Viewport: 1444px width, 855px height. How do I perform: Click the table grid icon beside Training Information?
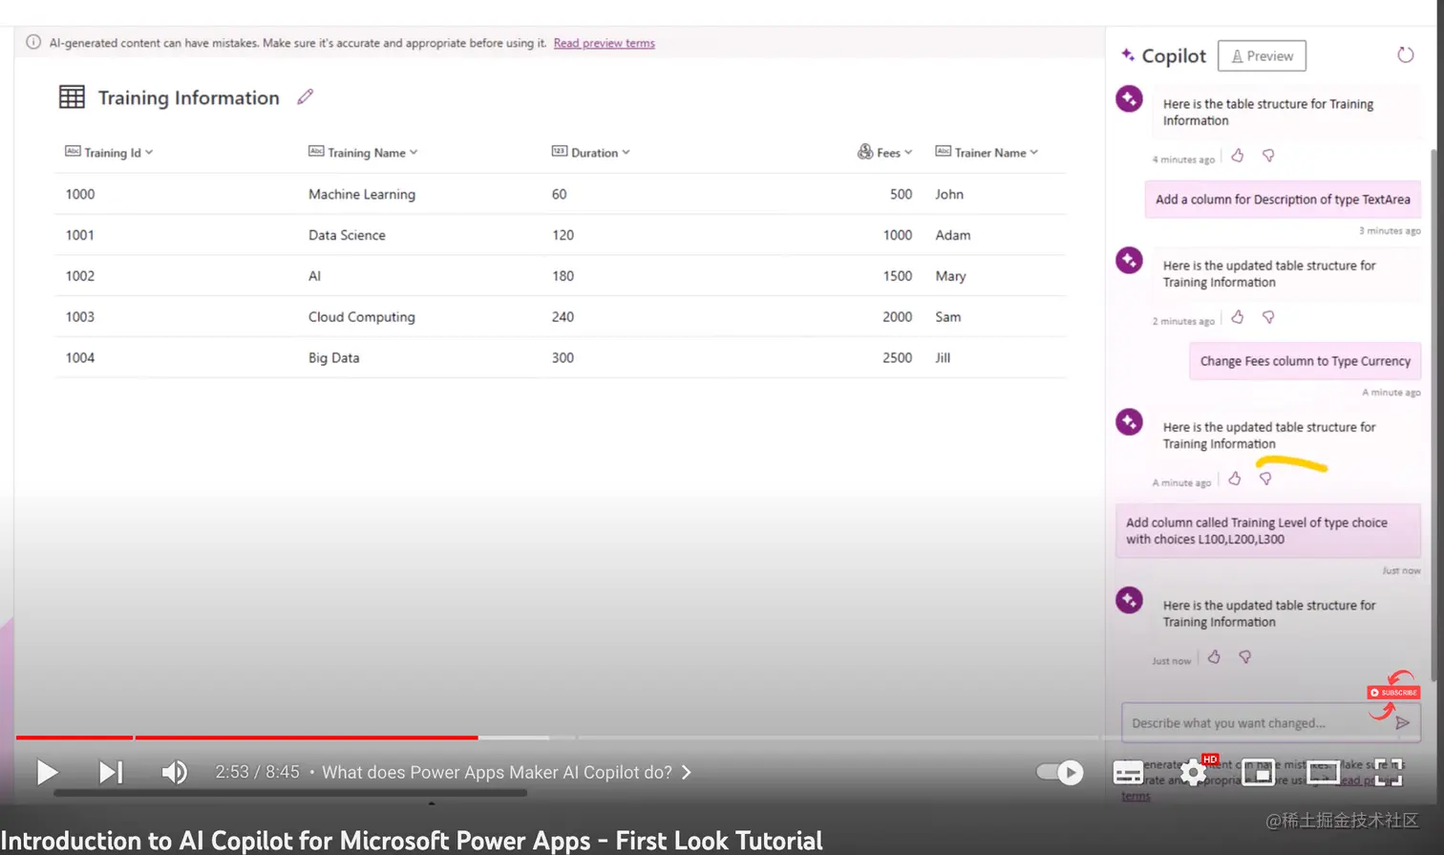click(x=72, y=96)
